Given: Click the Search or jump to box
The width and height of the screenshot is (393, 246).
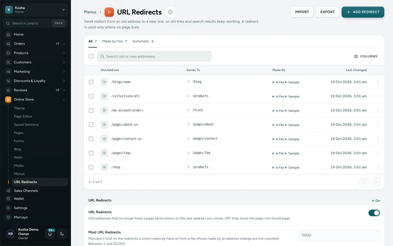Looking at the screenshot, I should [35, 23].
